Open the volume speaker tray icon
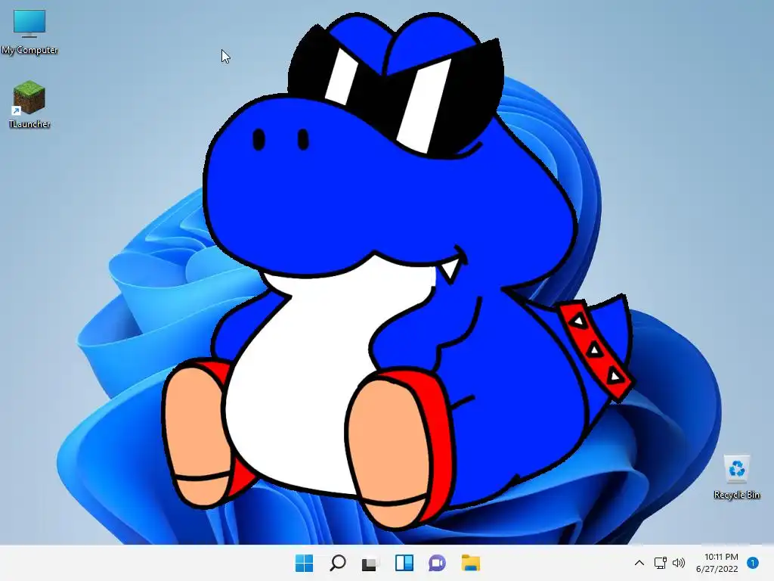 pos(679,563)
